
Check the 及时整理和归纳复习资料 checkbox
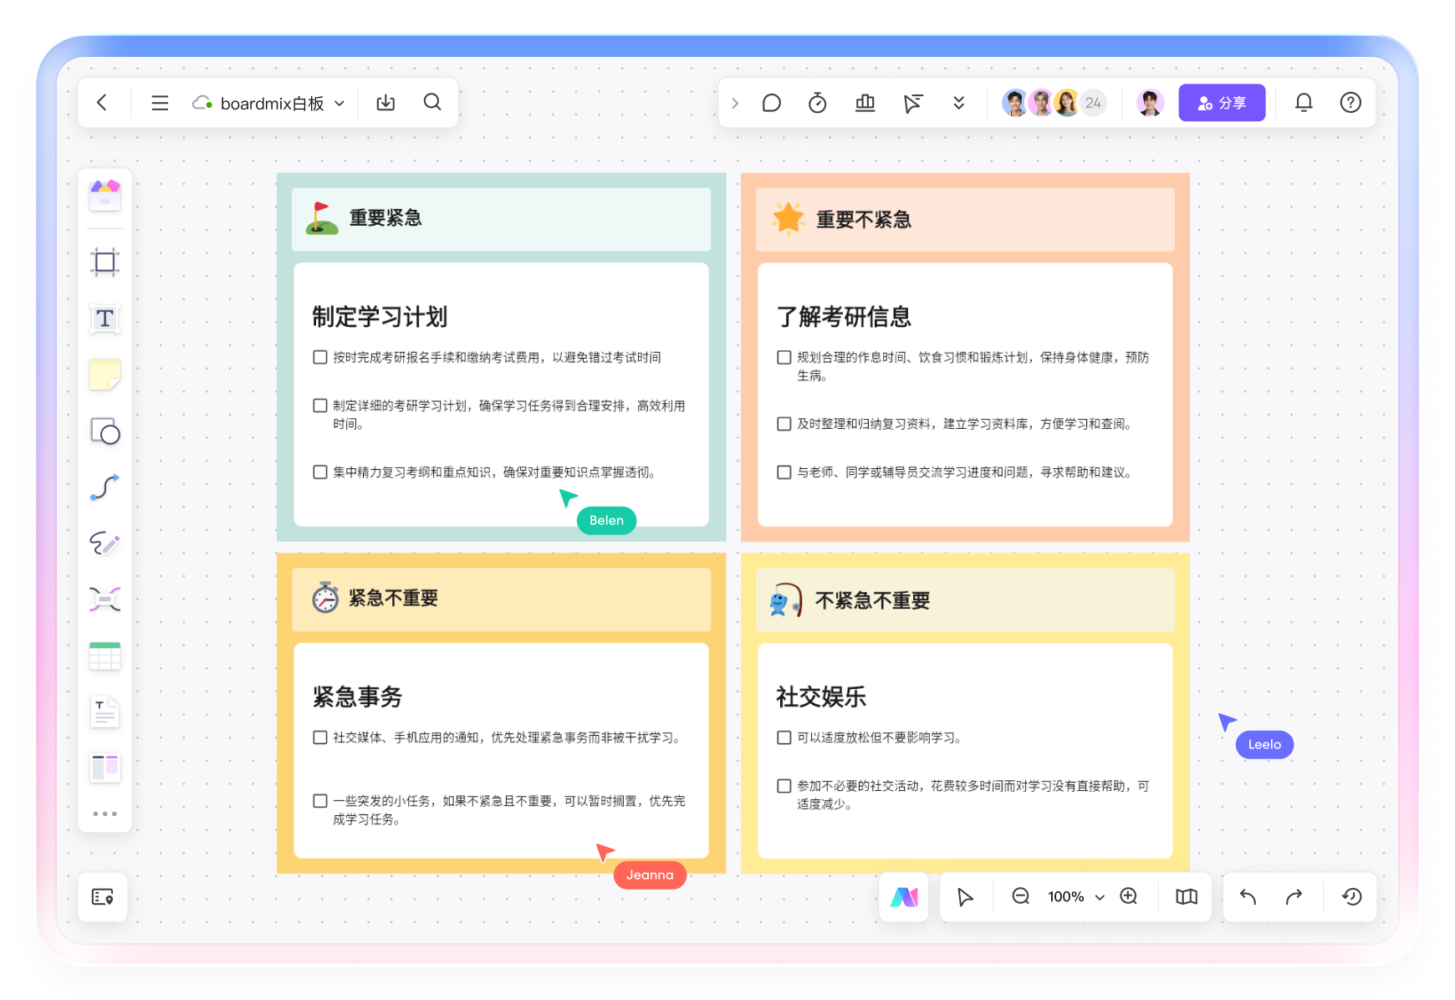tap(784, 424)
